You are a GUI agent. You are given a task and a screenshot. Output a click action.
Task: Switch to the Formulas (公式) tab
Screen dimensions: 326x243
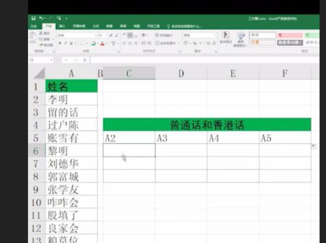click(96, 26)
